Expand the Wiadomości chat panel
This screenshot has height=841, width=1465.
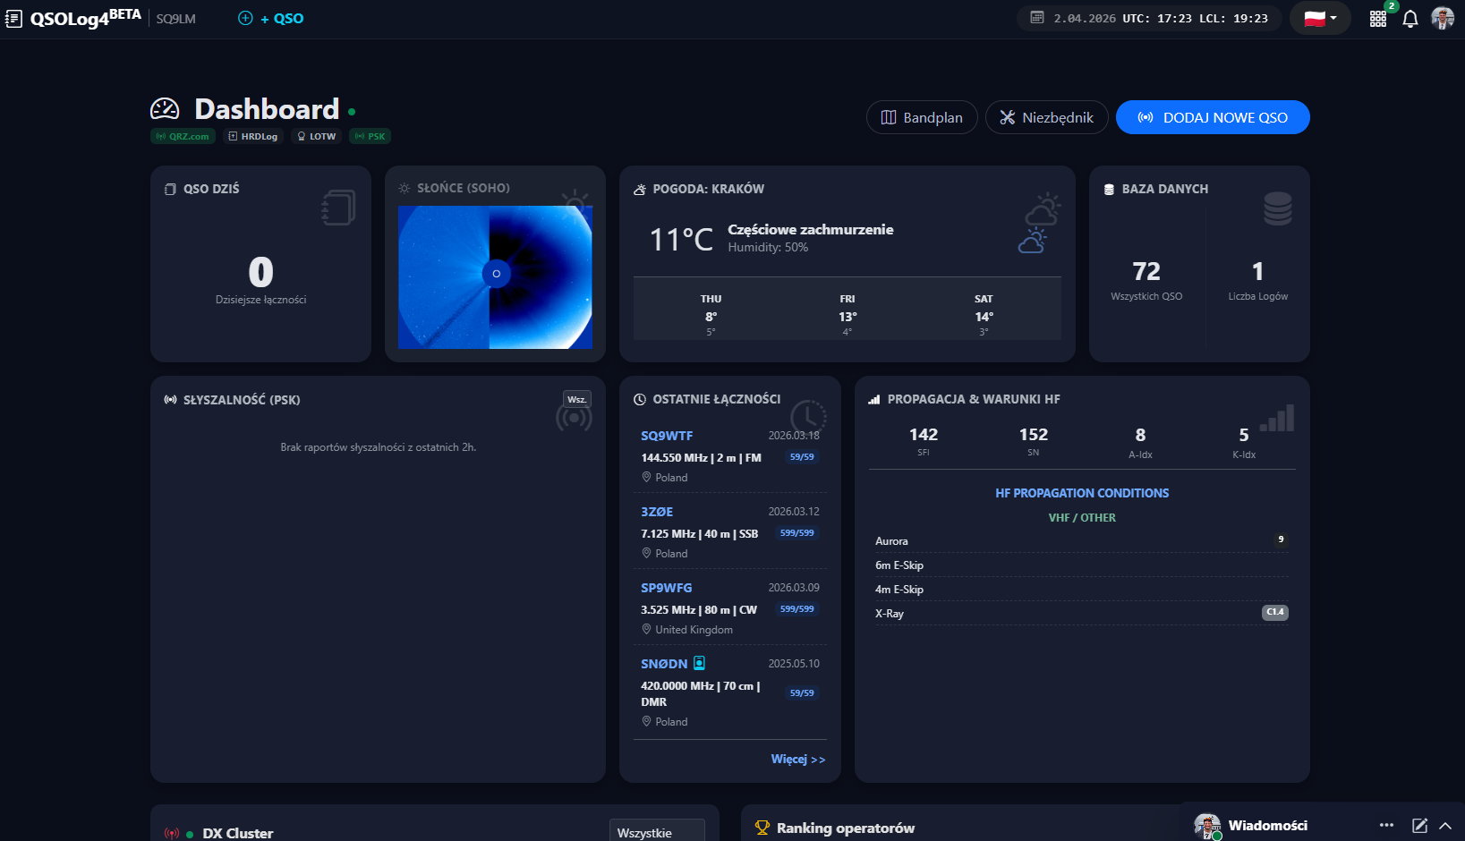(x=1444, y=826)
